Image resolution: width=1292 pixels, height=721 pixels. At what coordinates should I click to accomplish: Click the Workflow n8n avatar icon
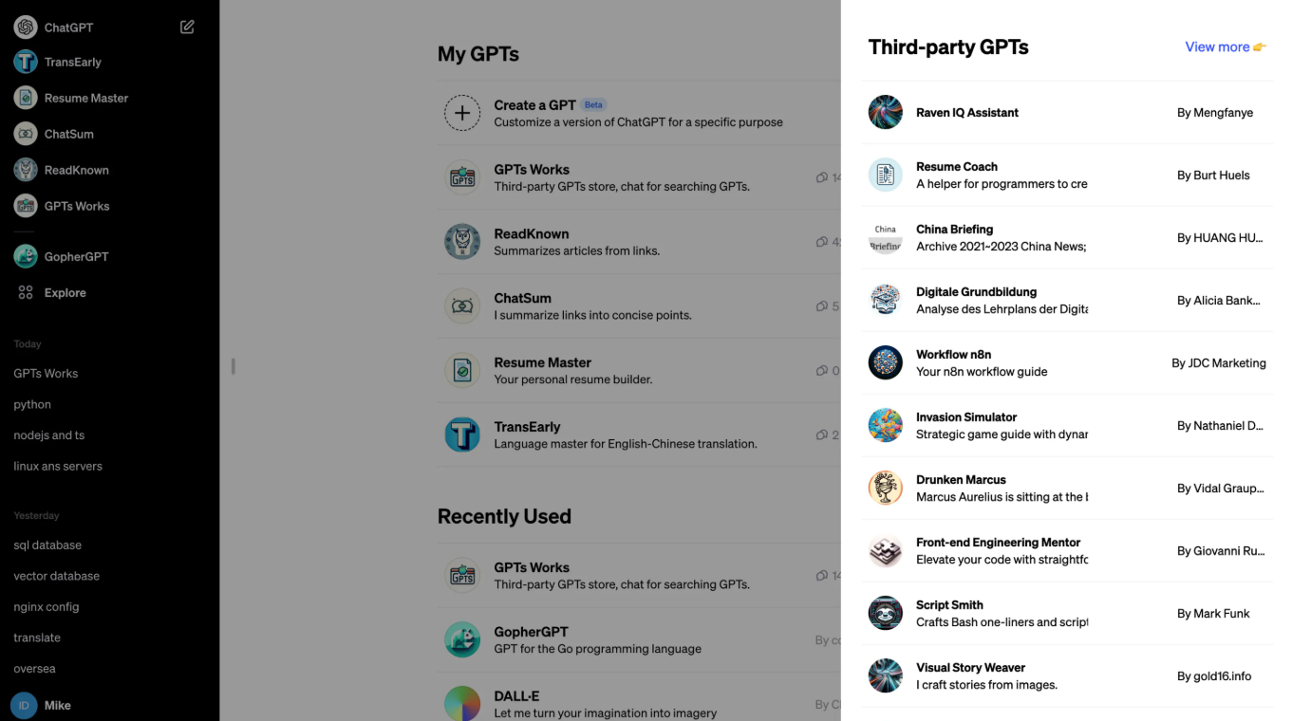885,362
